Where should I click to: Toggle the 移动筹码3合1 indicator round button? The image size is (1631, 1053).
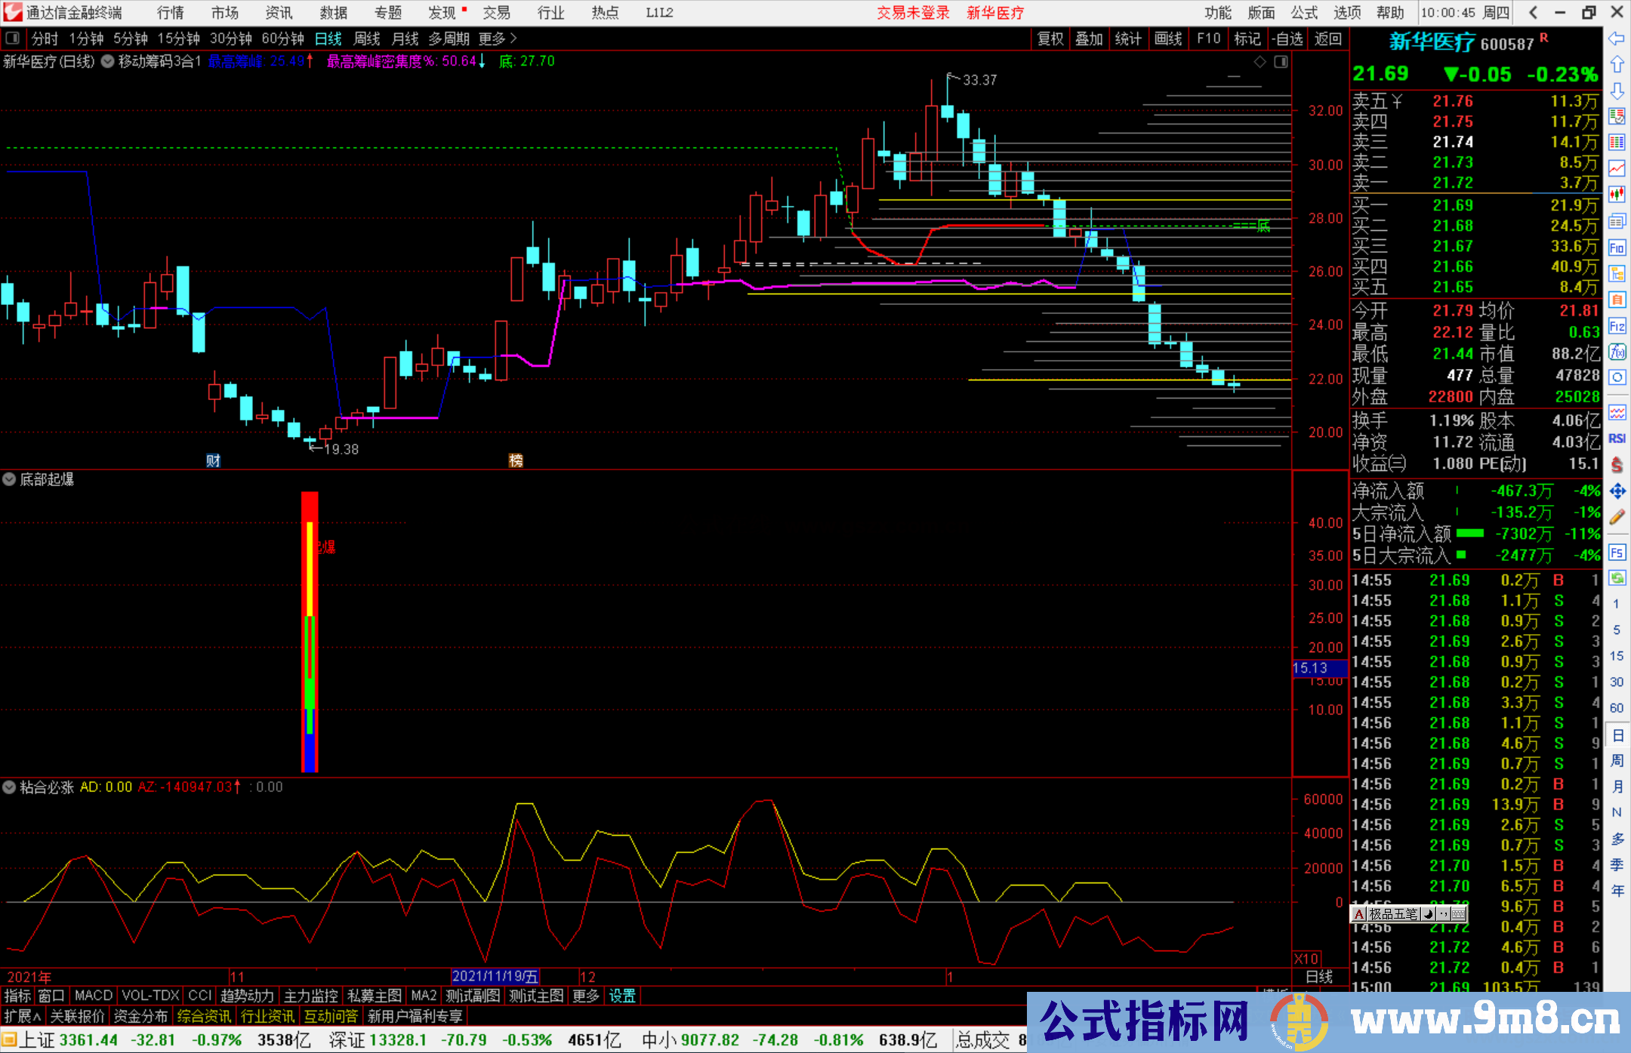[108, 61]
